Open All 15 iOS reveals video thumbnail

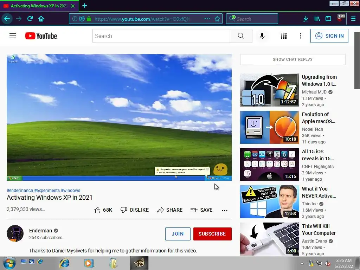click(x=270, y=165)
